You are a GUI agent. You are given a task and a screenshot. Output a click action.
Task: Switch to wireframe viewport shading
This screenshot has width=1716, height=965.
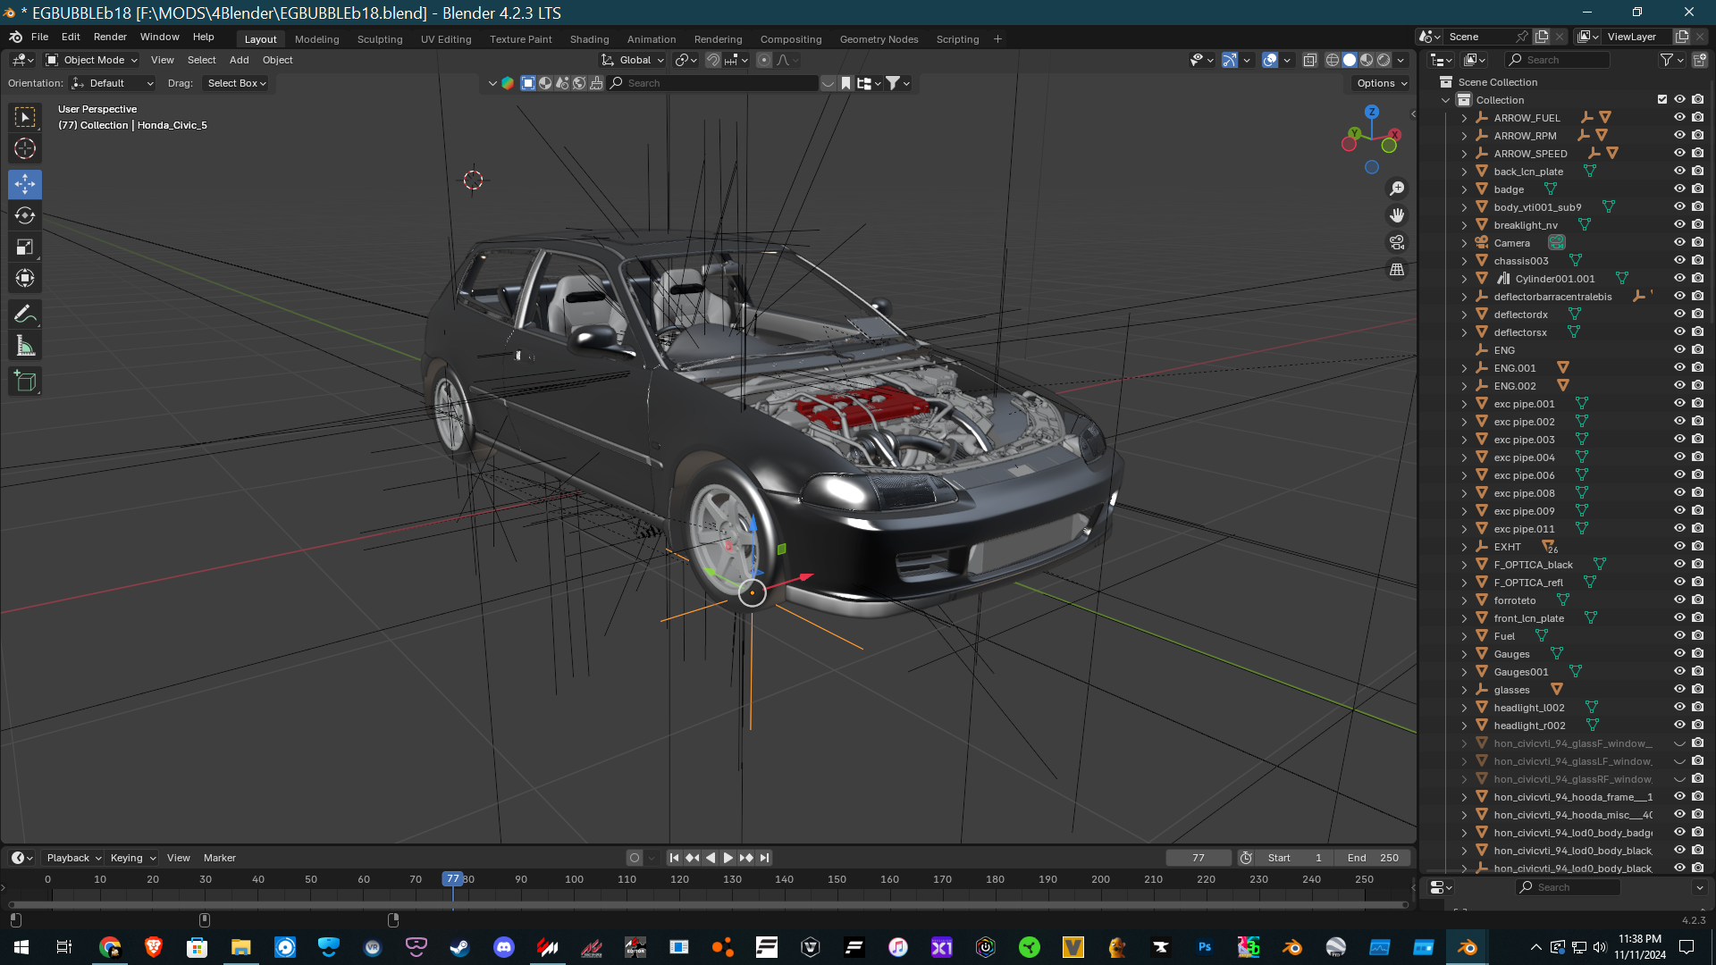(x=1333, y=60)
